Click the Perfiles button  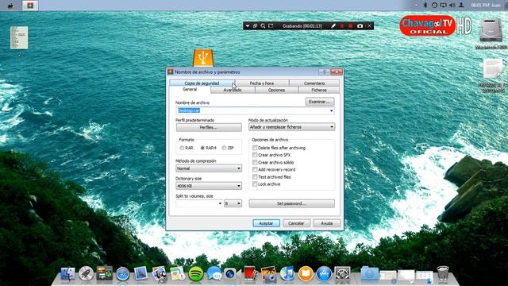pyautogui.click(x=209, y=127)
